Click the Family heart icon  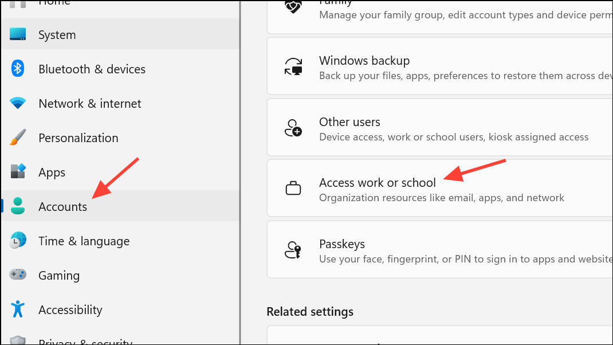click(x=293, y=6)
